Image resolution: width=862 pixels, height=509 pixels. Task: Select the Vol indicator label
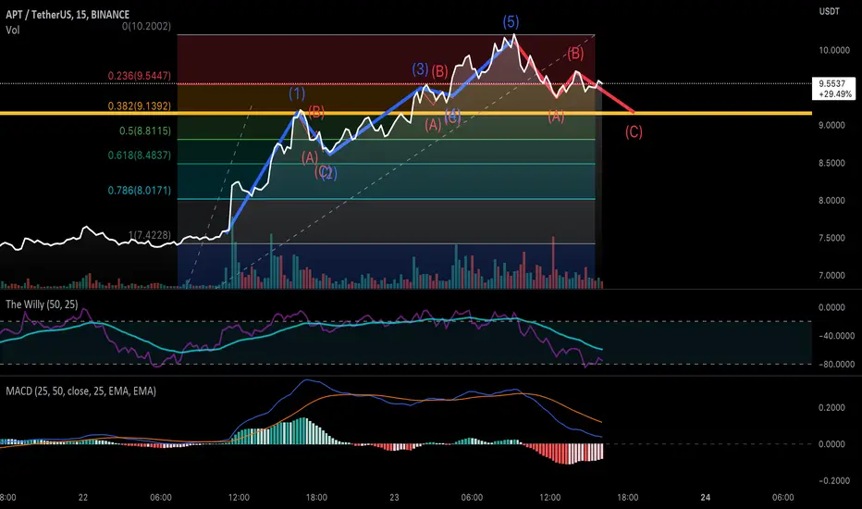pos(13,31)
